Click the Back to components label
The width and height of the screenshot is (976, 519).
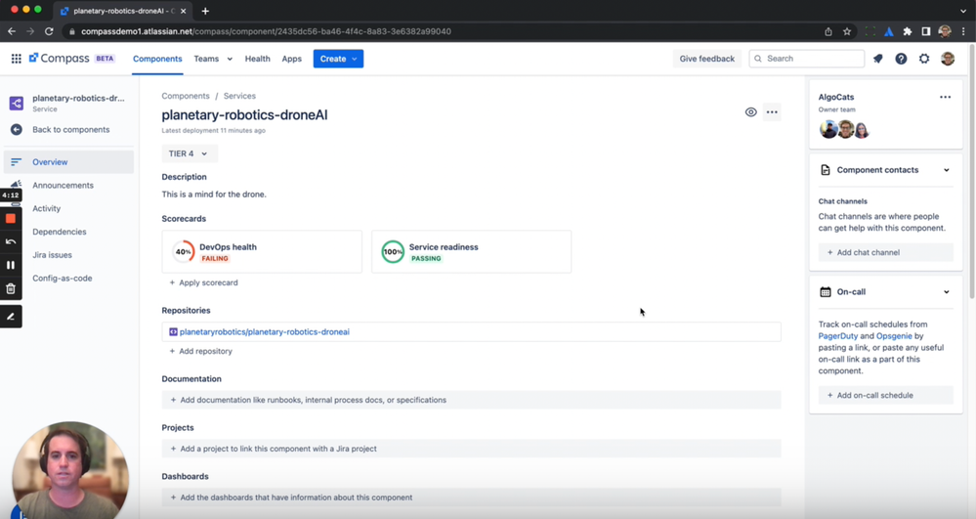click(x=71, y=130)
